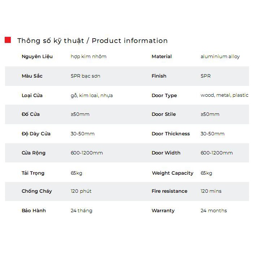
Task: Click the 'hợp kim nhôm' value
Action: [x=88, y=57]
